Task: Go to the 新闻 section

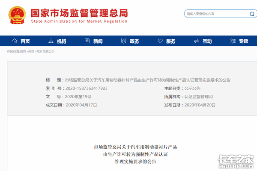Action: click(x=98, y=41)
